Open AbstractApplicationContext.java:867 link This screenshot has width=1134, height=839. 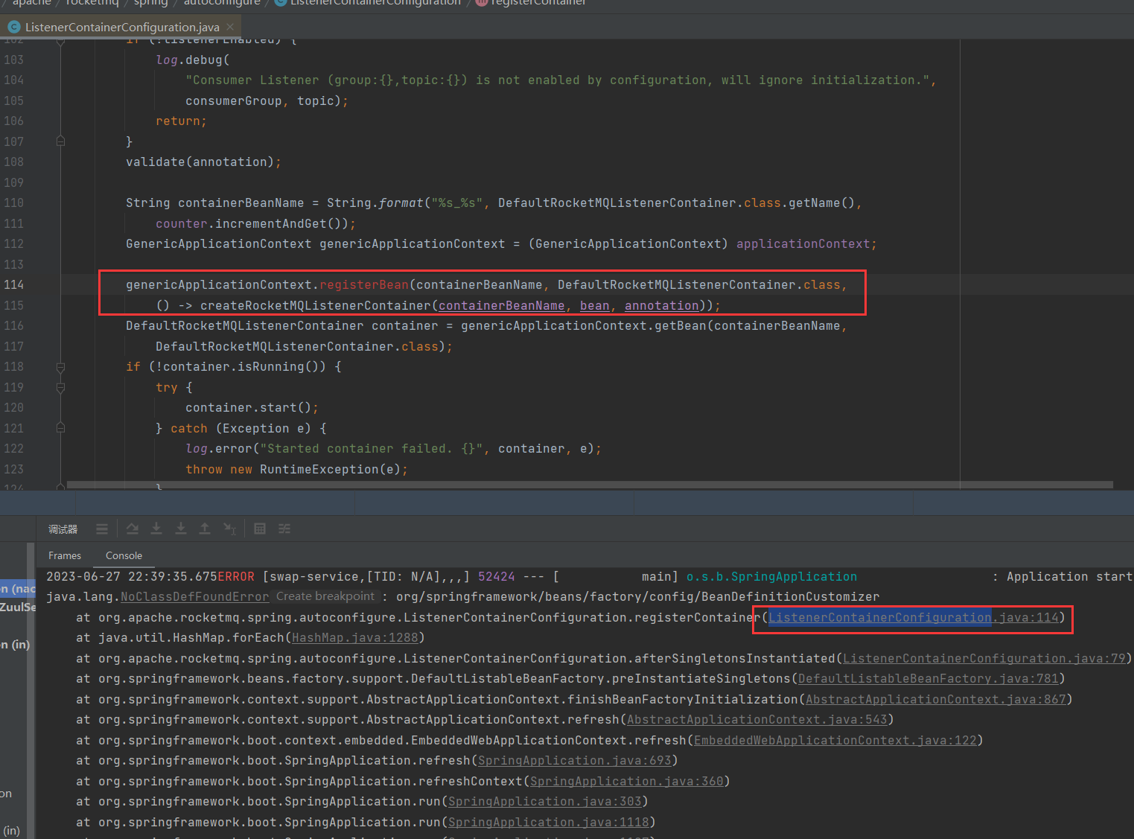[936, 700]
